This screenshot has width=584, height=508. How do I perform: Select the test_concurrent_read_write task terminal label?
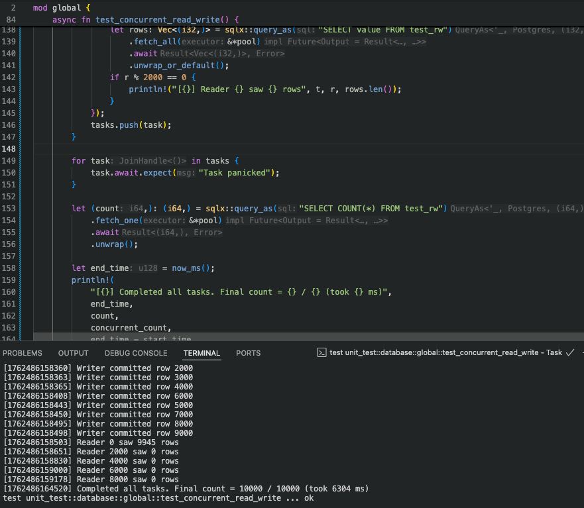point(445,352)
